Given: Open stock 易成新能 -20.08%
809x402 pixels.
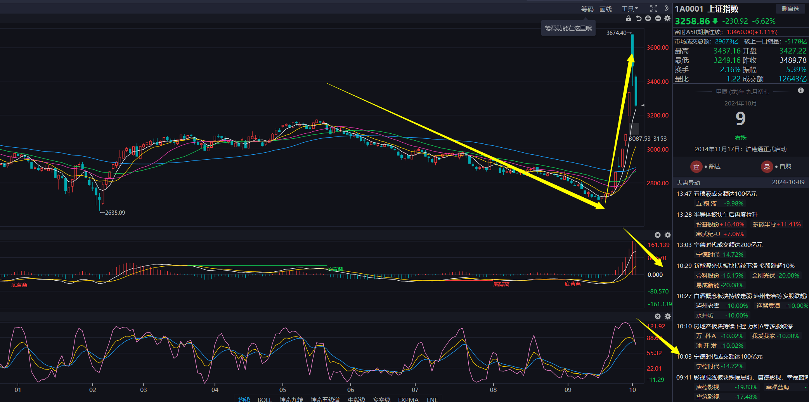Looking at the screenshot, I should coord(719,285).
